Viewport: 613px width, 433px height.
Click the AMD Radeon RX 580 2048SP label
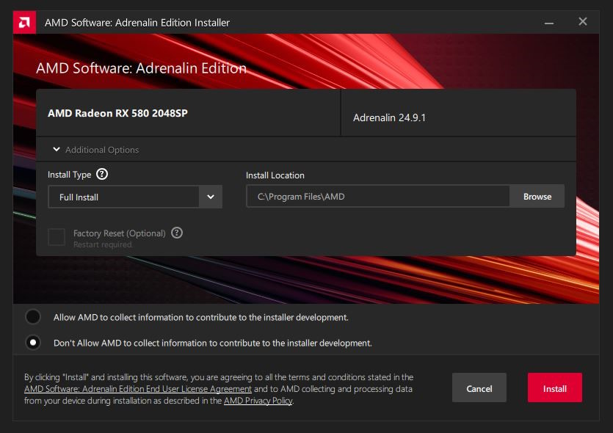117,113
